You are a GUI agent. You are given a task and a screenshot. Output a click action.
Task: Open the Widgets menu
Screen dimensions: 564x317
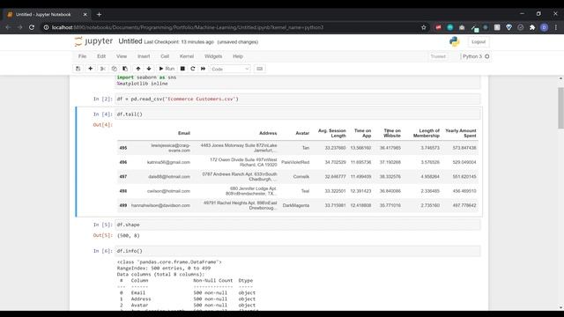click(x=213, y=56)
